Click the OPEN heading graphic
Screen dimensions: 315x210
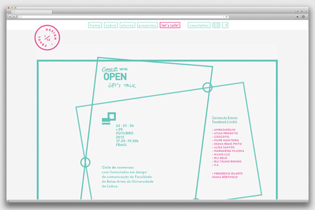(115, 77)
